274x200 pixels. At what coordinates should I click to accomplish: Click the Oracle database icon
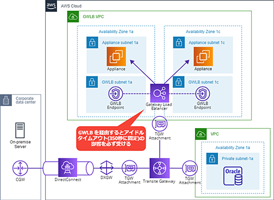pos(233,176)
